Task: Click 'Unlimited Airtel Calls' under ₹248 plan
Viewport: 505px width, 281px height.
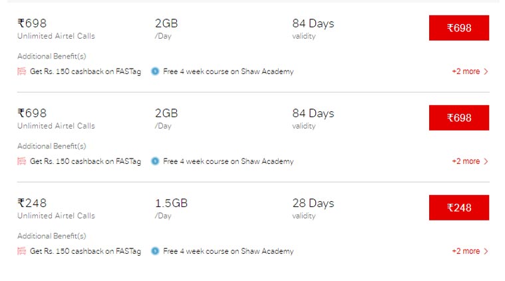Action: click(x=56, y=216)
